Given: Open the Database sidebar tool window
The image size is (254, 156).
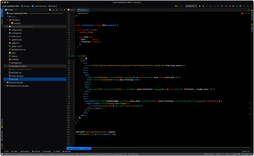Looking at the screenshot, I should click(252, 28).
